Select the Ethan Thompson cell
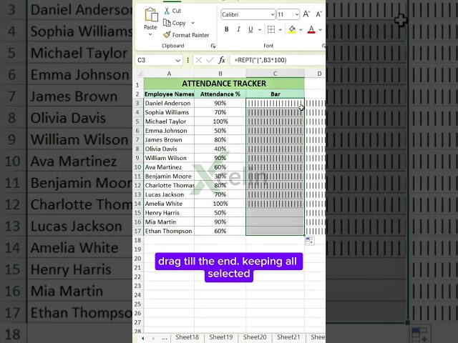 tap(169, 231)
